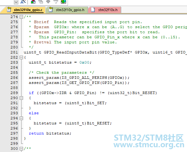
Task: Switch to the stm32f10x_gpio.c tab
Action: [28, 10]
